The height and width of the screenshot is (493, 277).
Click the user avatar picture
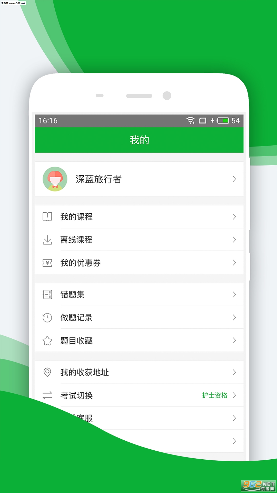[x=55, y=179]
